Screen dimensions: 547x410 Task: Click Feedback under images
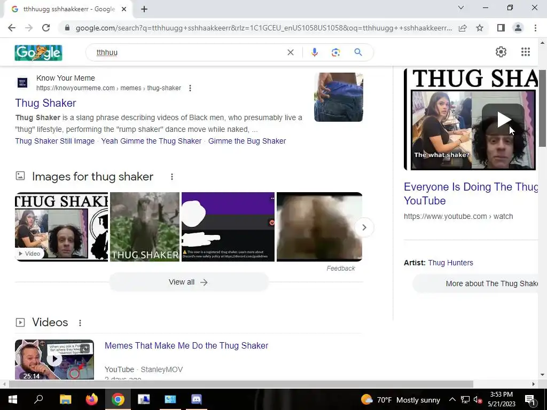(340, 269)
